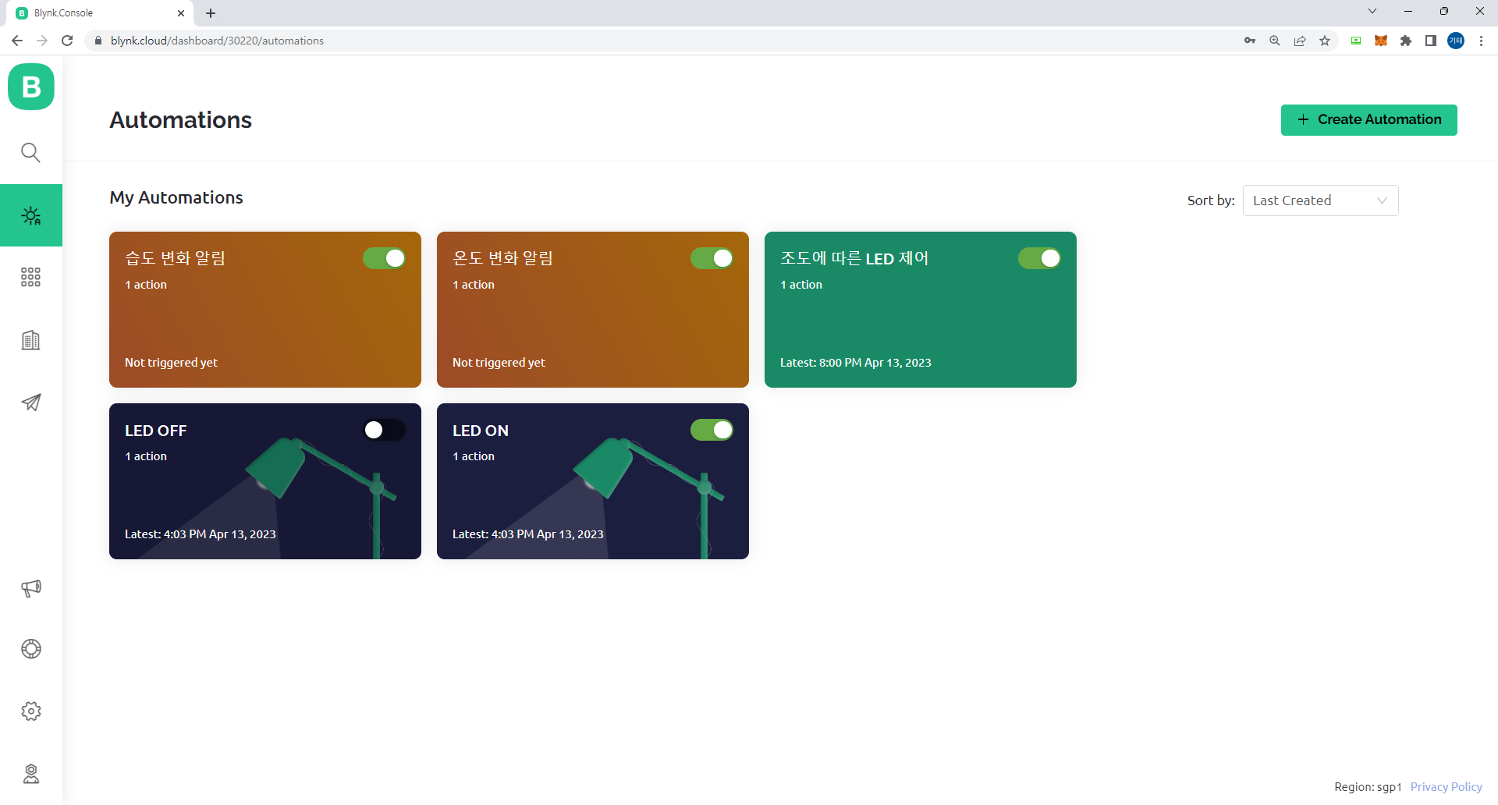The height and width of the screenshot is (805, 1498).
Task: Open the MetaMask fox extension icon
Action: point(1381,41)
